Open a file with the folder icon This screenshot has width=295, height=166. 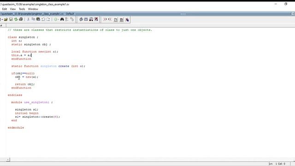point(6,19)
